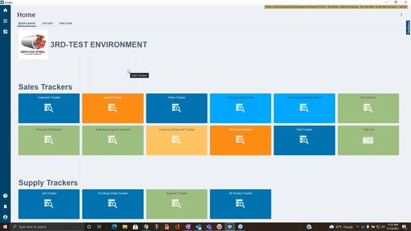Open the Part Tracker tile

pyautogui.click(x=304, y=141)
